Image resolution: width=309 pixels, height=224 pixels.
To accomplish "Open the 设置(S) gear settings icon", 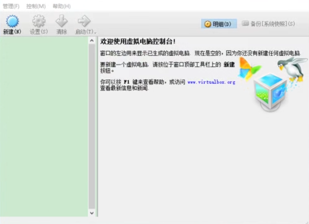I will 39,21.
